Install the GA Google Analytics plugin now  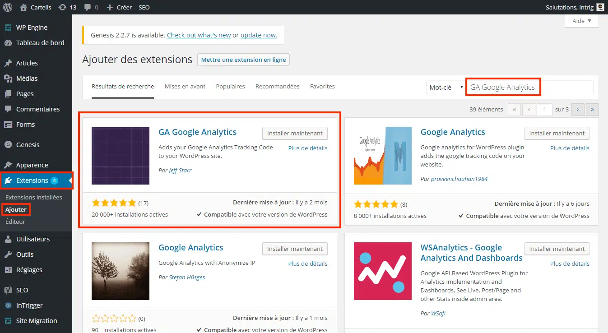[295, 134]
